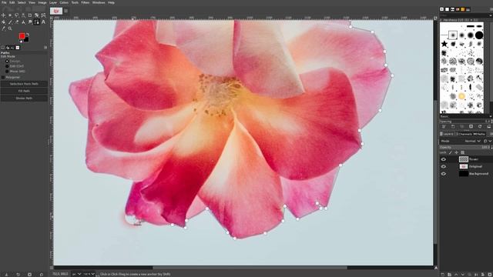
Task: Open the Colors menu
Action: 64,2
